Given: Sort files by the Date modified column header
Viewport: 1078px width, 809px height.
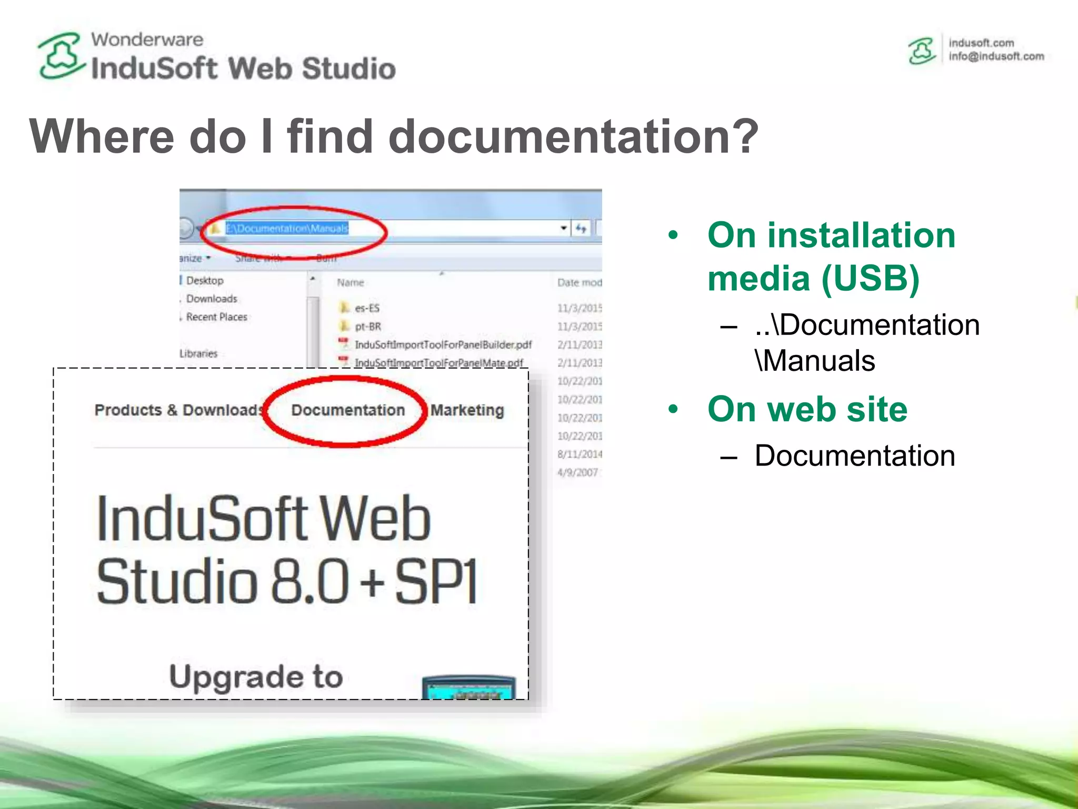Looking at the screenshot, I should click(580, 283).
